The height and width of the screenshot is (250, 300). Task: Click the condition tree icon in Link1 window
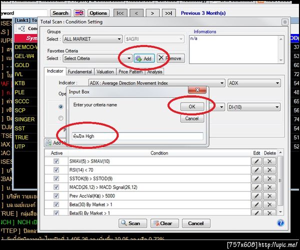(x=21, y=28)
